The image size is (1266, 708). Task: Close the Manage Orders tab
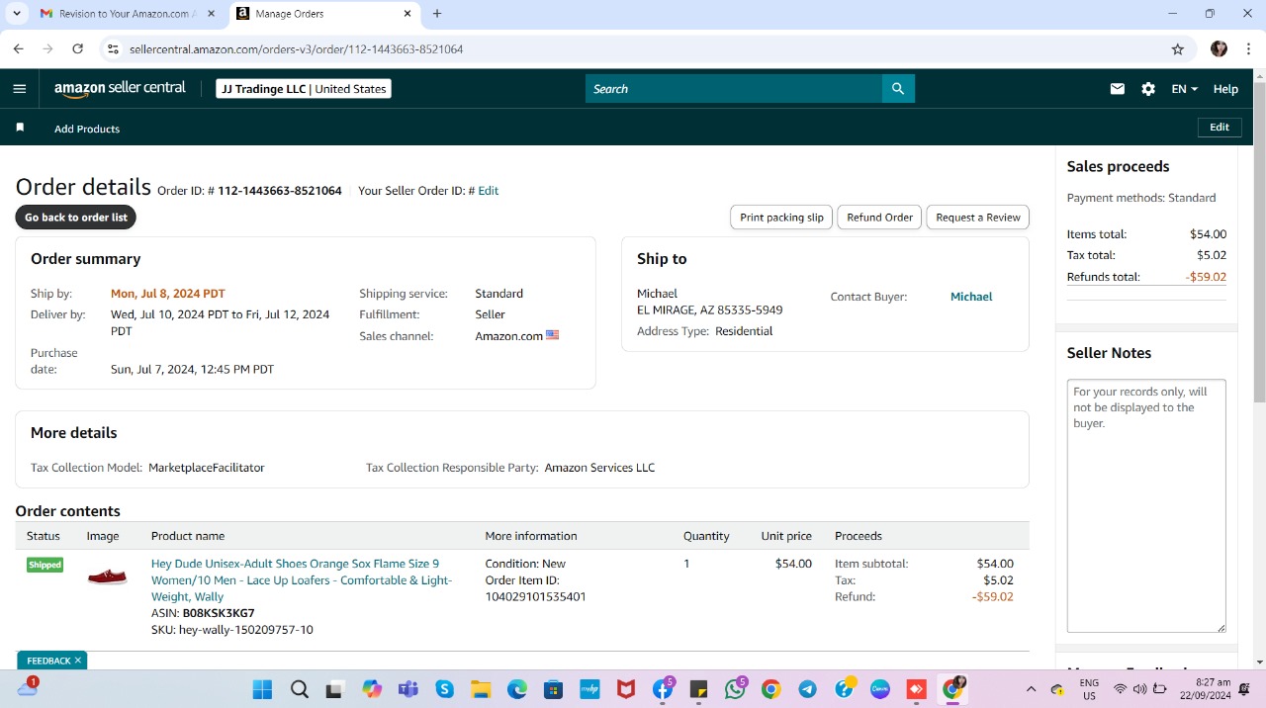pos(407,14)
